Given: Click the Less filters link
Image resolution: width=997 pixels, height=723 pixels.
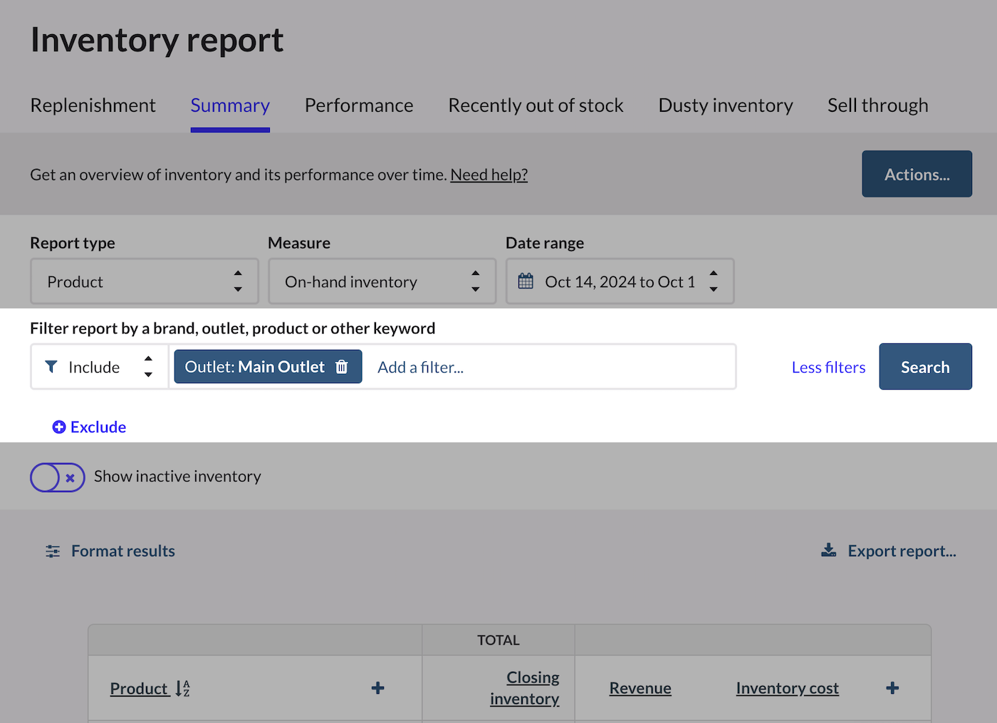Looking at the screenshot, I should pos(828,367).
